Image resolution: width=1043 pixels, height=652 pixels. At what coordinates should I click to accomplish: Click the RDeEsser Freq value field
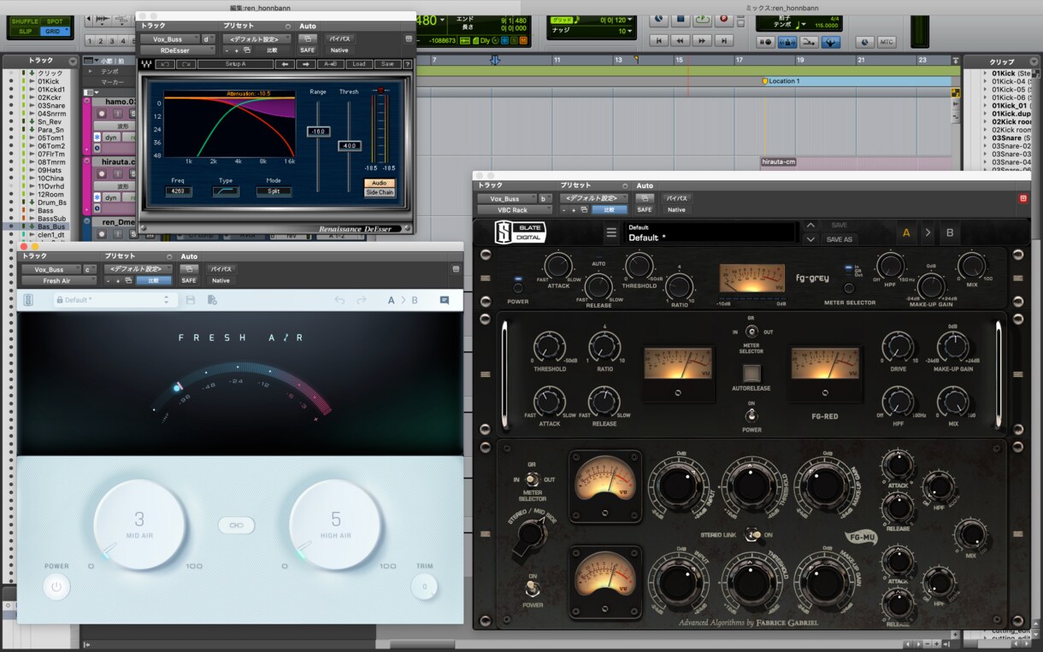coord(179,191)
